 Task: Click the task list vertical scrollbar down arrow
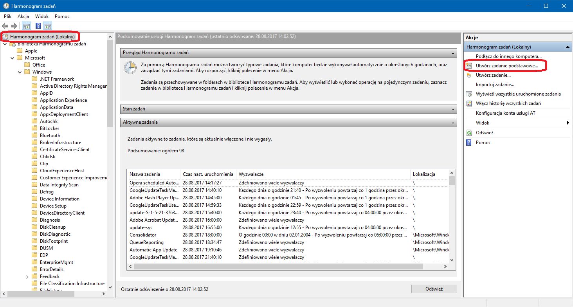[452, 260]
